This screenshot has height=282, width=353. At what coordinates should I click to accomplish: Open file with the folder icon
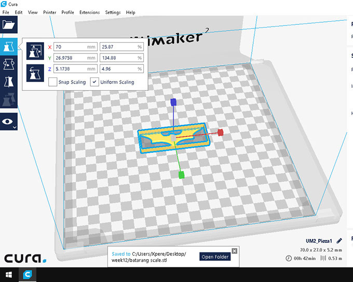(8, 24)
